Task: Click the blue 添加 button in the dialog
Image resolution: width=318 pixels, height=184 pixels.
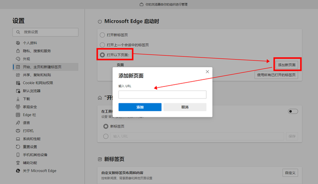Action: [140, 107]
